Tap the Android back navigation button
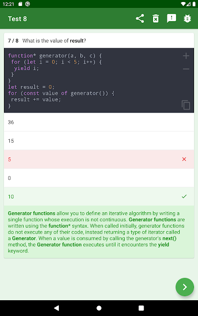 (x=56, y=308)
